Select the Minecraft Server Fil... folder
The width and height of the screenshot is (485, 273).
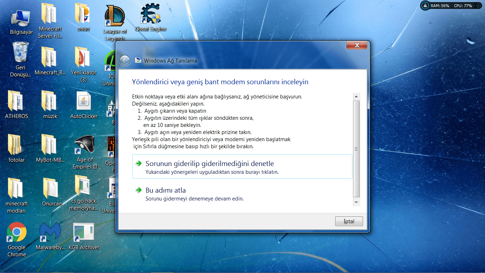point(50,21)
